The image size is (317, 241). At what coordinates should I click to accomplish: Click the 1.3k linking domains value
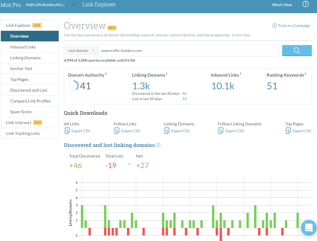[141, 86]
